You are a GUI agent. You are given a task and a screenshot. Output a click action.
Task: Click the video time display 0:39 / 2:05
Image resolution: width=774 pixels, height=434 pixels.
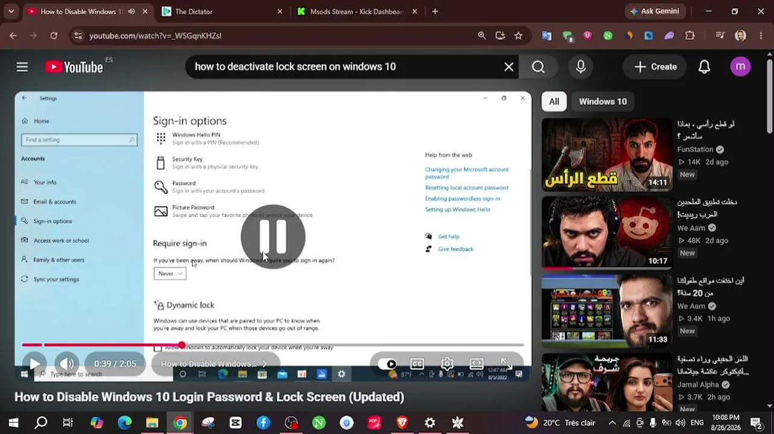pyautogui.click(x=115, y=364)
